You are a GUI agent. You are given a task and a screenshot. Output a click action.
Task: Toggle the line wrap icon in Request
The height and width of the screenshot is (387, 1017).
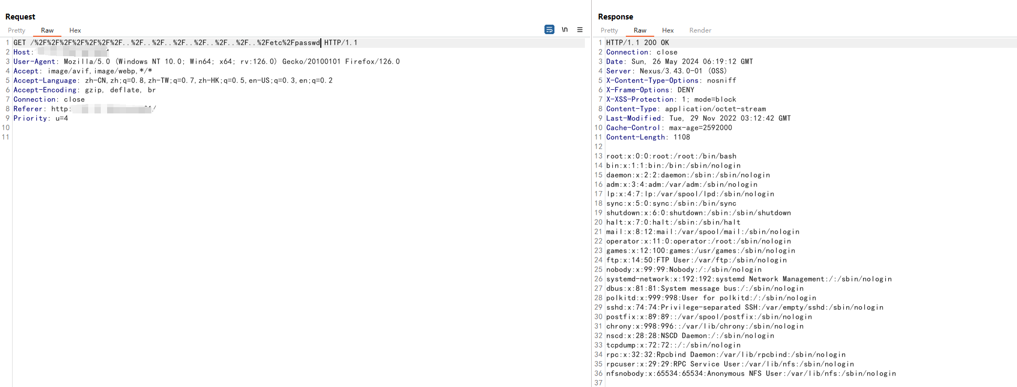[x=549, y=29]
